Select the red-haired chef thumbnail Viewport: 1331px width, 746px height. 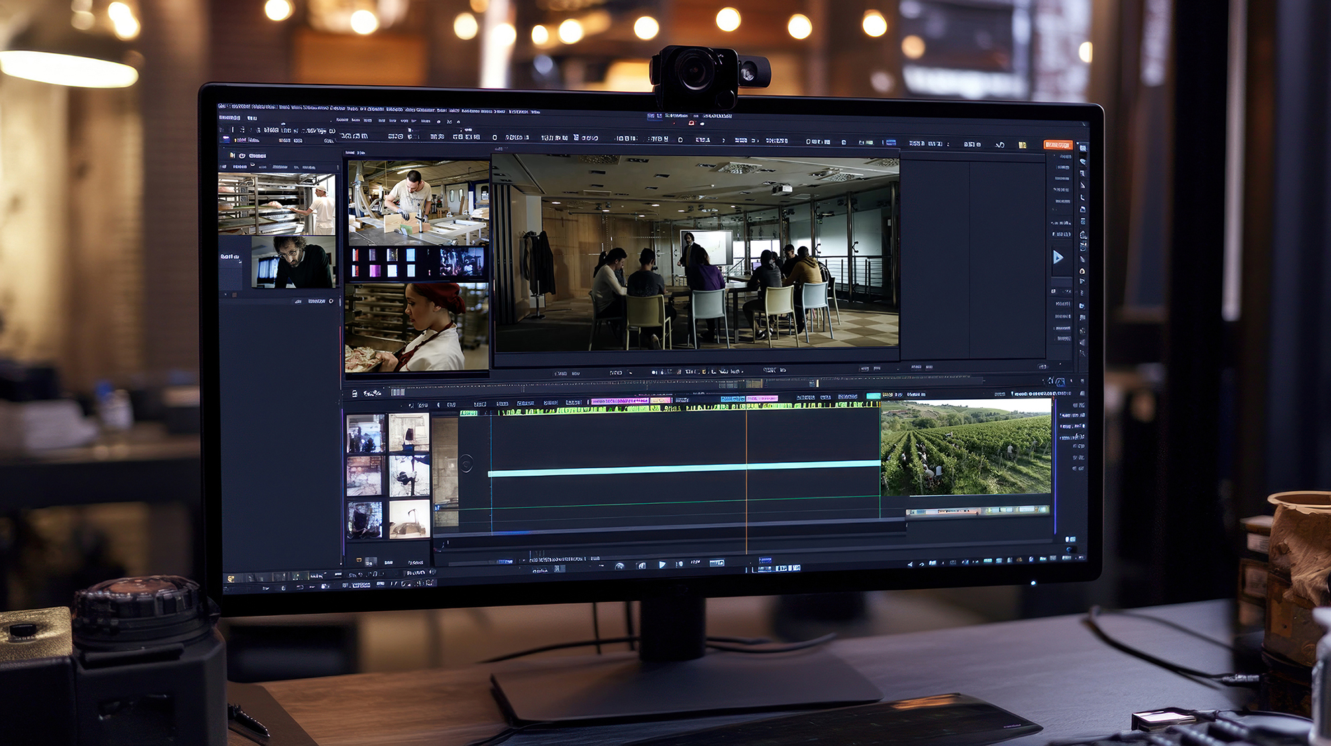click(416, 327)
